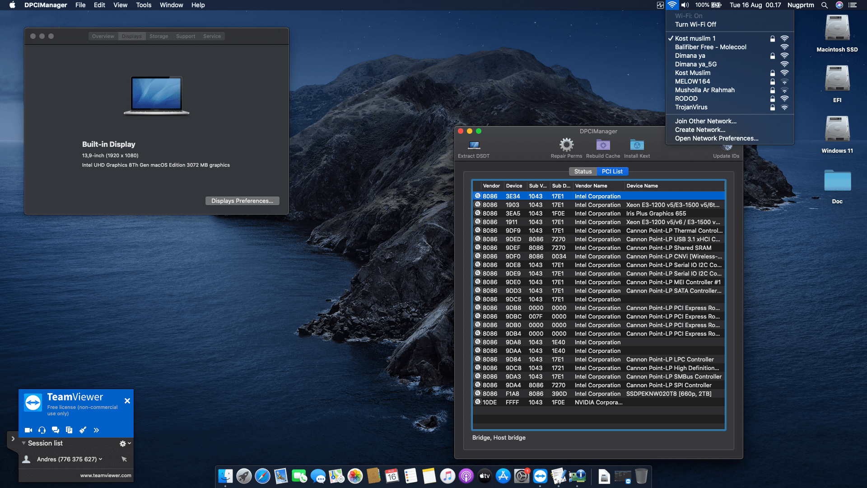Click remote control cursor icon for Andres
Viewport: 867px width, 488px height.
point(124,459)
